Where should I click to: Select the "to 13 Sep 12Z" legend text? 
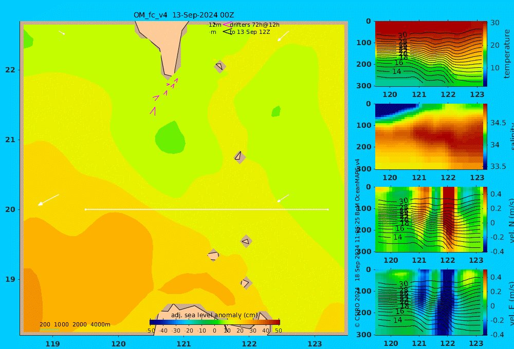click(250, 32)
